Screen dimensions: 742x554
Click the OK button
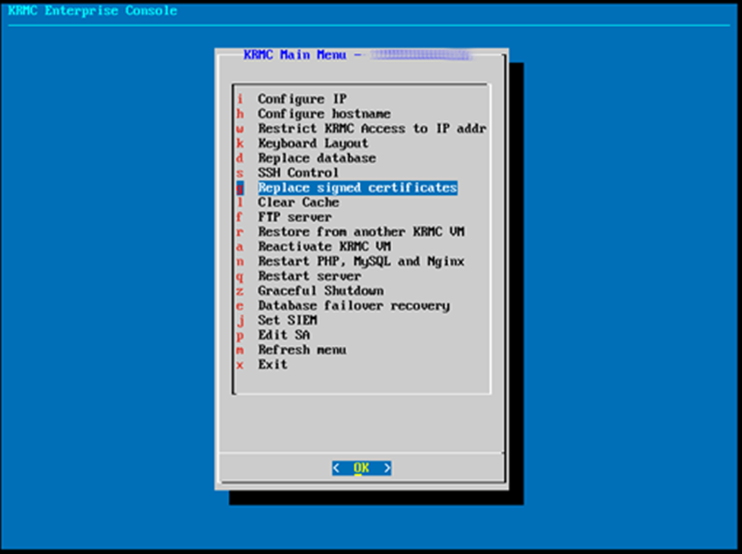point(361,468)
